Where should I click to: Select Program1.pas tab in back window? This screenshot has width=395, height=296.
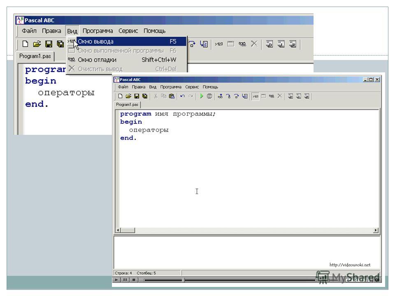click(35, 56)
